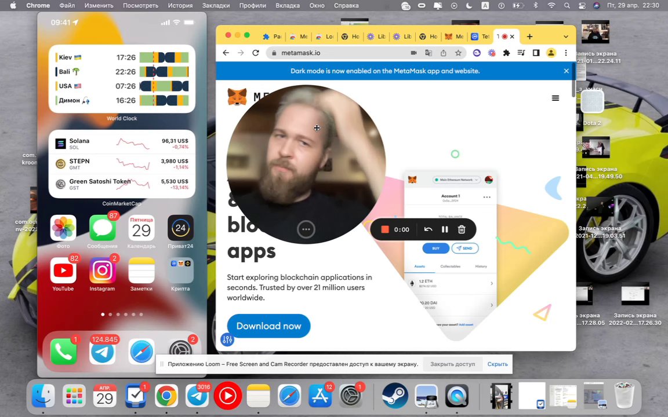Viewport: 668px width, 417px height.
Task: Open Launchpad in macOS Dock
Action: (74, 396)
